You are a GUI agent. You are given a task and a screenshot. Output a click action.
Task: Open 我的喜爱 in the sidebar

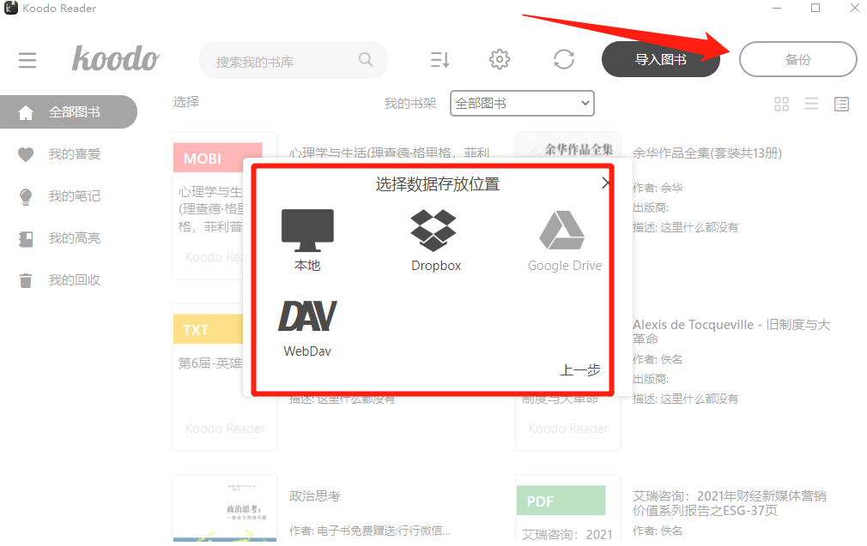(x=74, y=154)
